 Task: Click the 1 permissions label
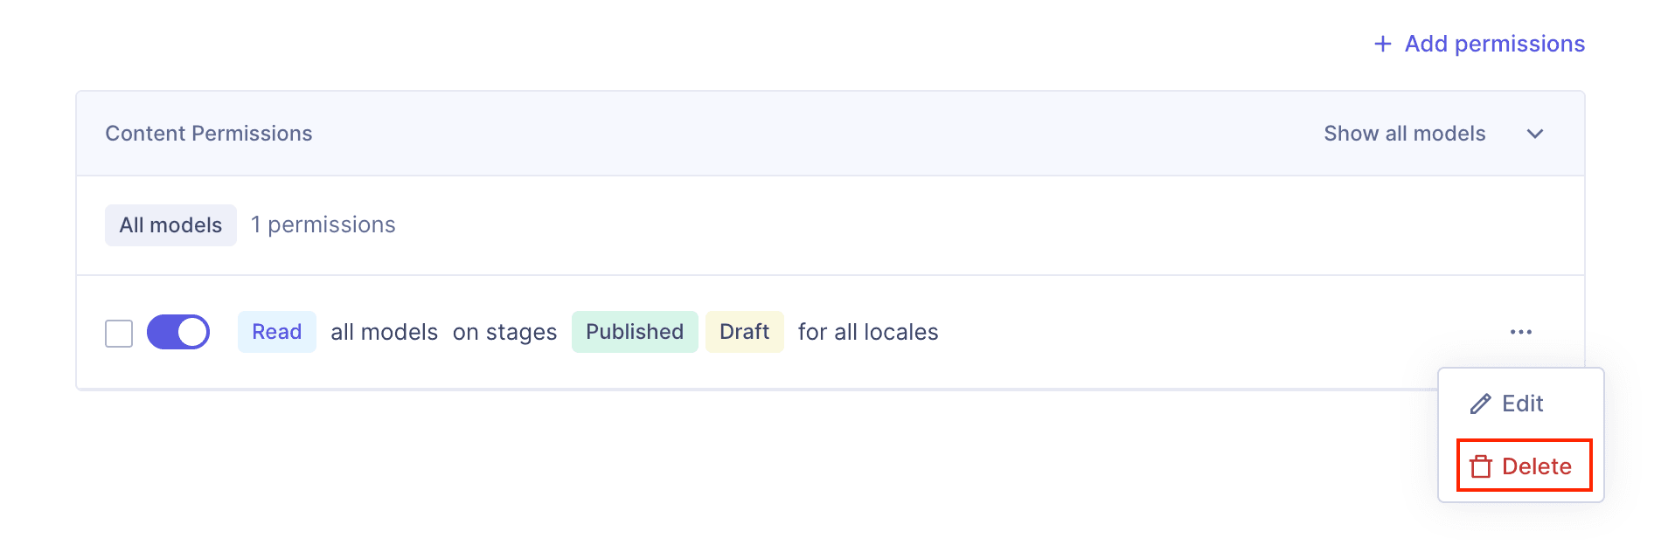323,224
